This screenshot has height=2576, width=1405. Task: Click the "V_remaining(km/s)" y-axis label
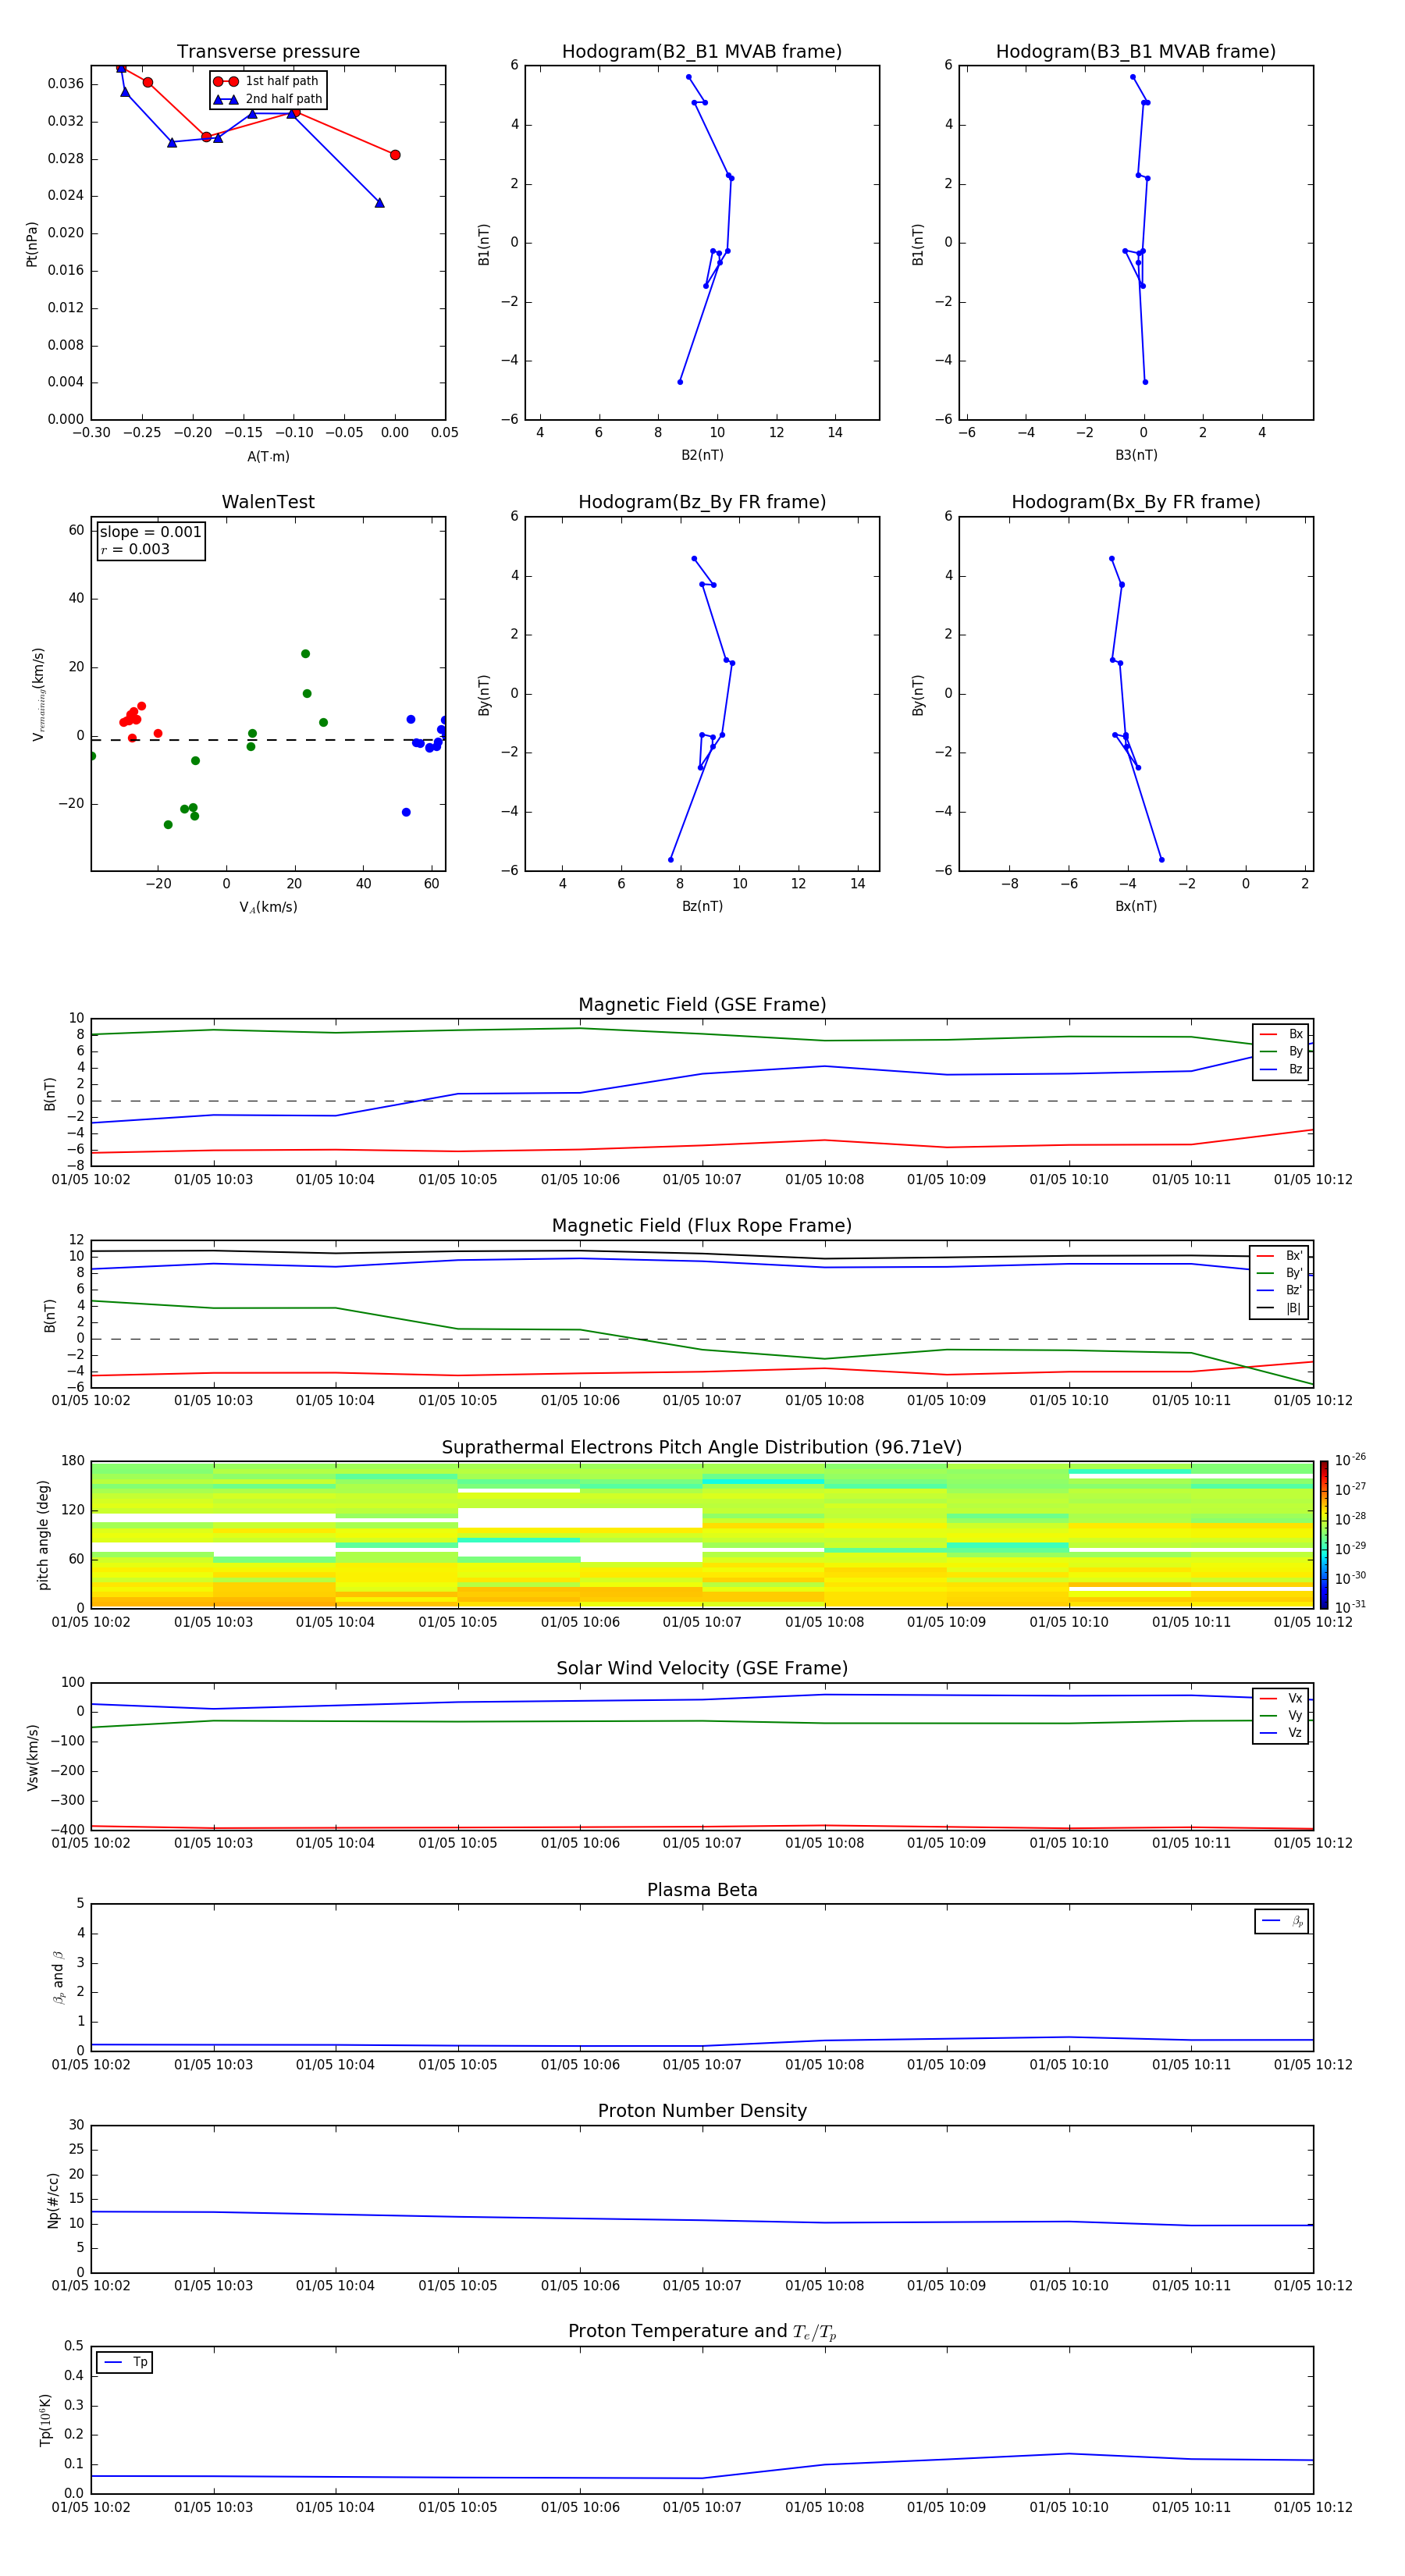pyautogui.click(x=39, y=694)
